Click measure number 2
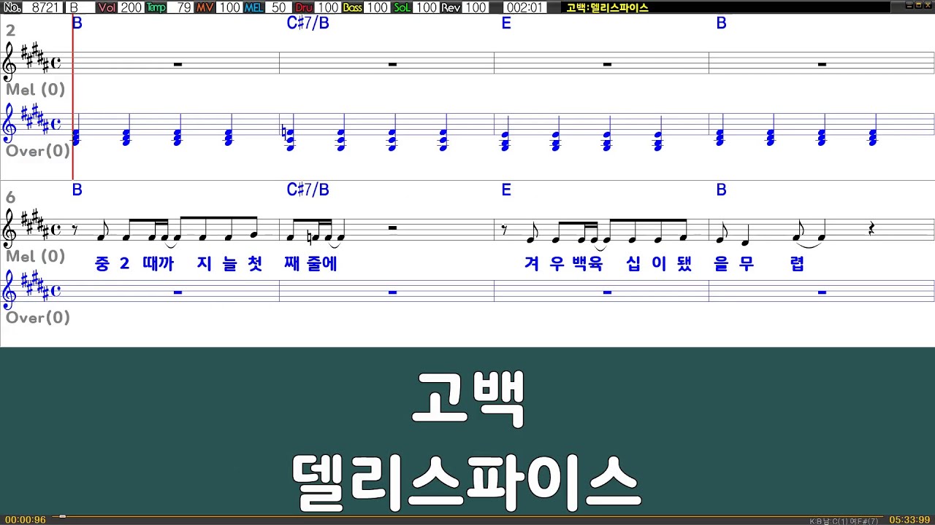935x525 pixels. coord(10,31)
